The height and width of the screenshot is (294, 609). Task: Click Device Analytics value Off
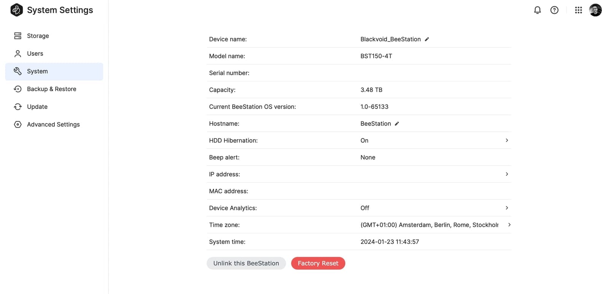(x=365, y=208)
